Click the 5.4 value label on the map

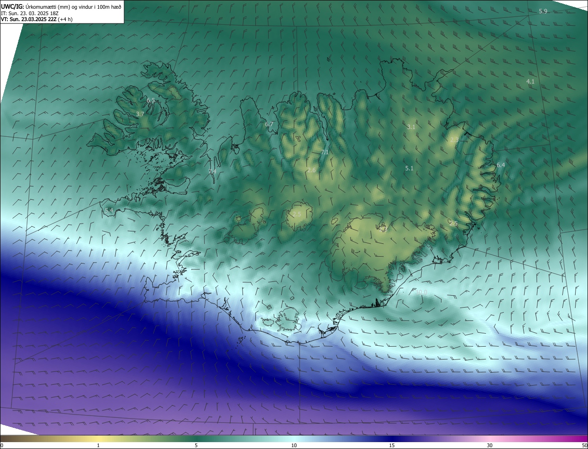tap(109, 210)
